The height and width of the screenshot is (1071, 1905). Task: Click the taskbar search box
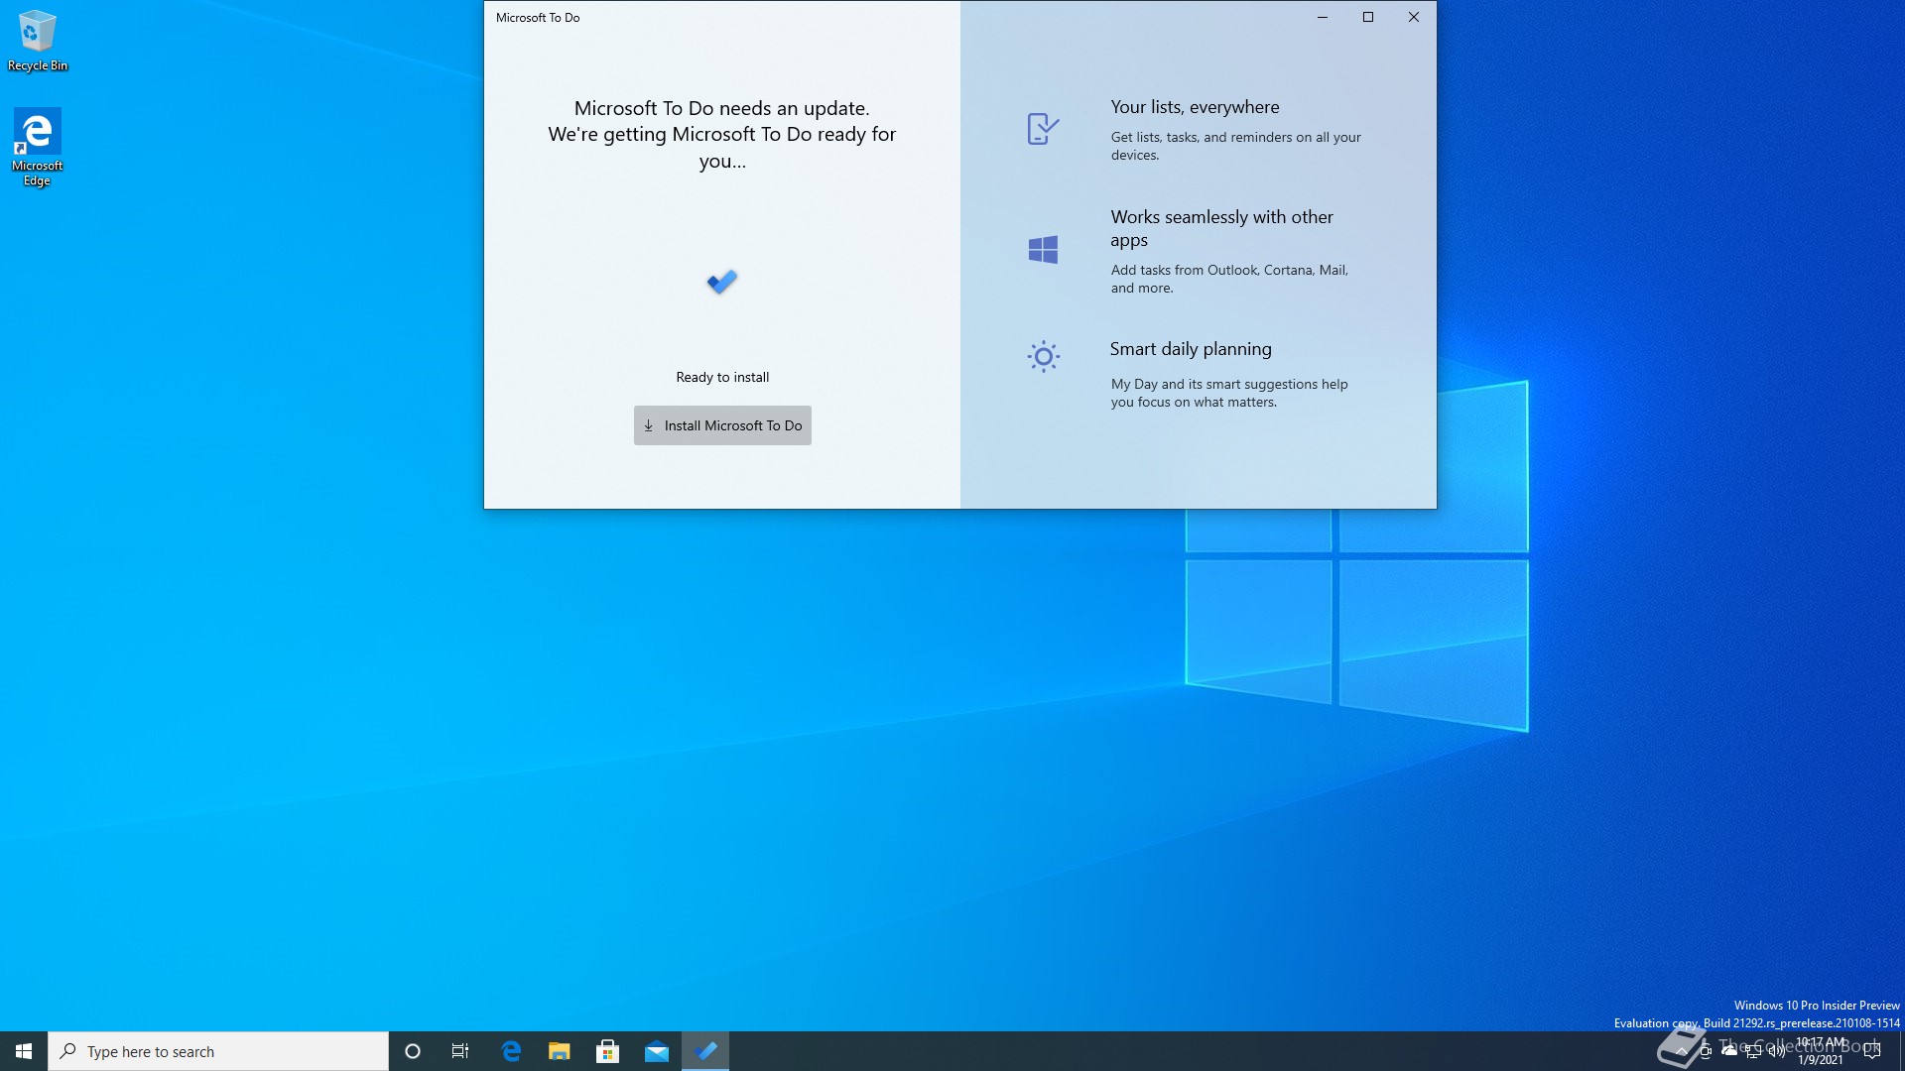[218, 1051]
